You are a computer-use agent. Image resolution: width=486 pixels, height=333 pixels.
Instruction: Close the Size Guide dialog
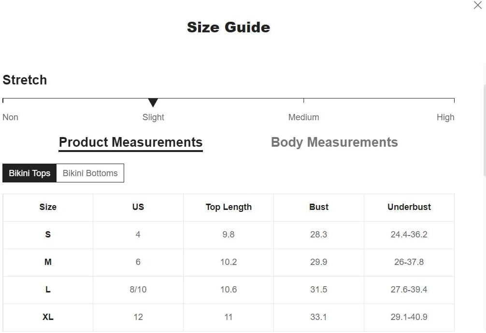[x=478, y=5]
